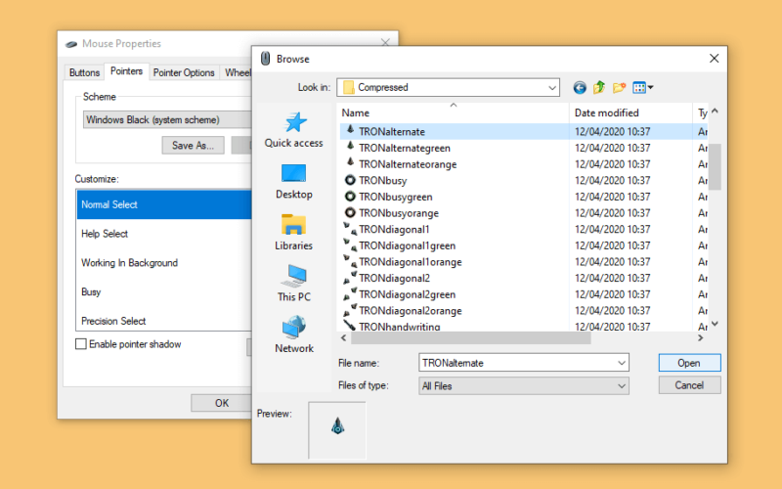Select the TRONhandwriting file row
Screen dimensions: 782x489
pos(454,327)
